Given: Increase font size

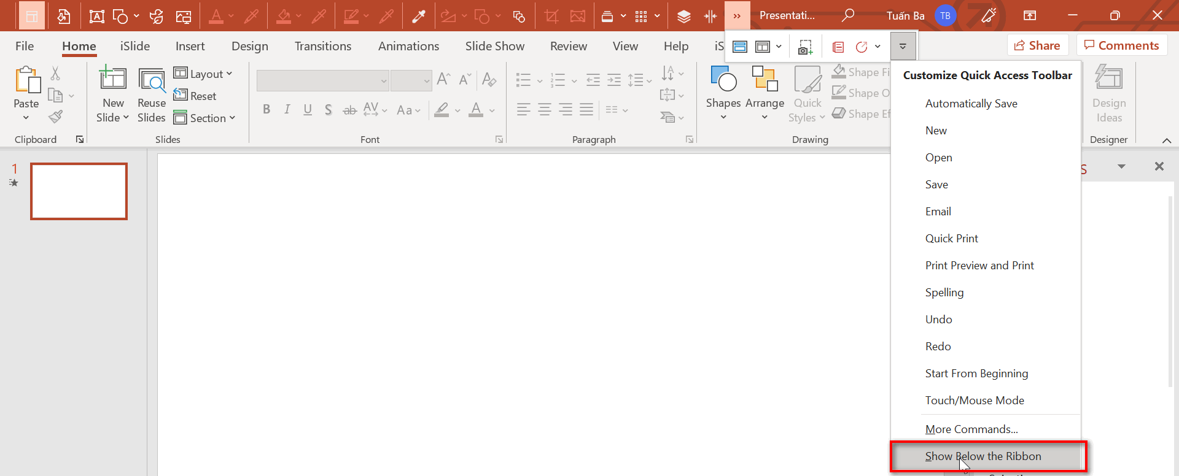Looking at the screenshot, I should (443, 79).
